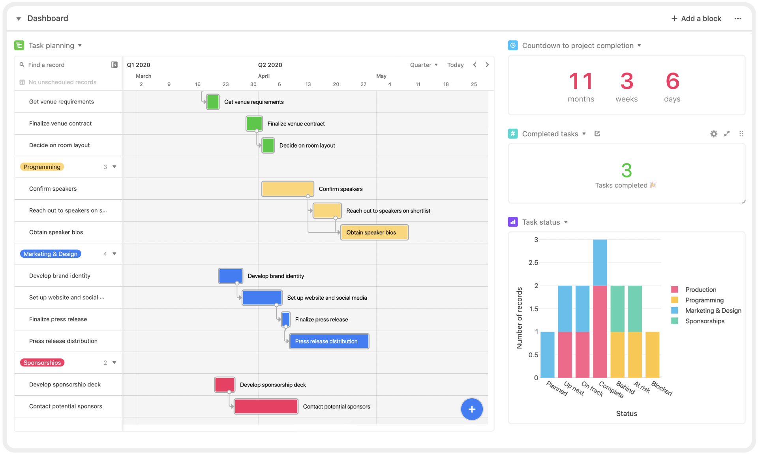The height and width of the screenshot is (454, 758).
Task: Open the Task status dropdown arrow
Action: [566, 222]
